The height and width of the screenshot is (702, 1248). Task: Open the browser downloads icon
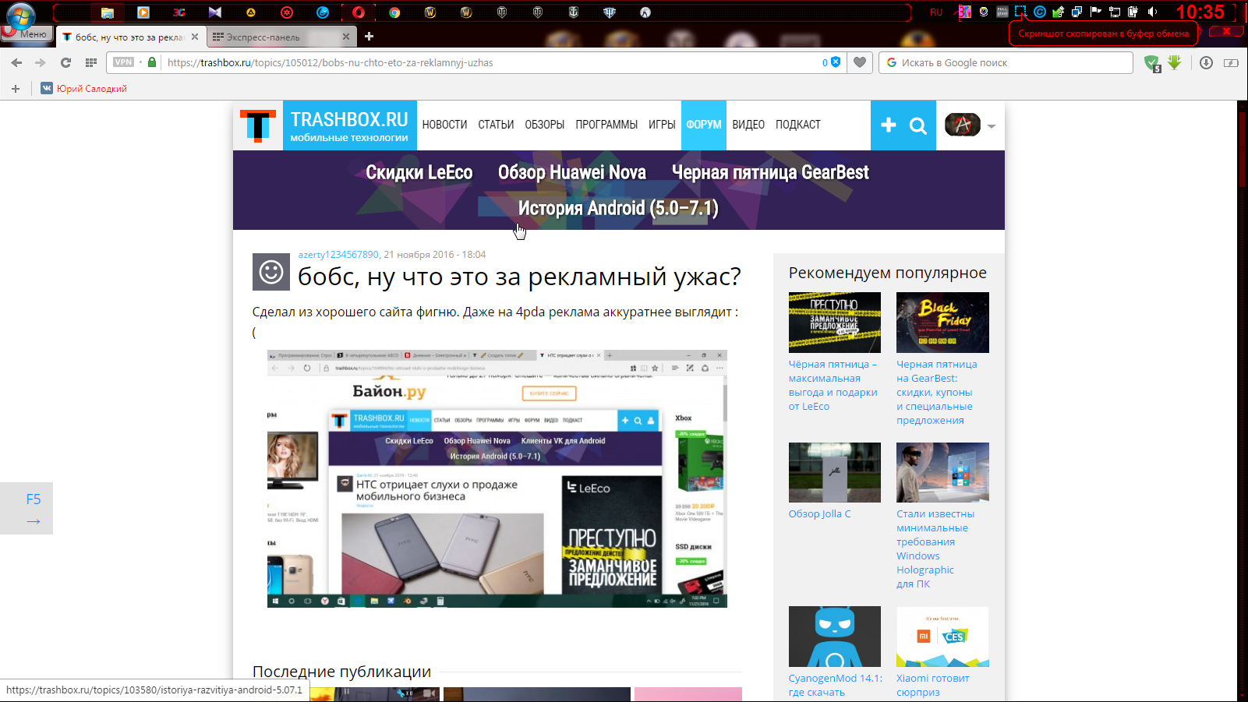[1206, 62]
